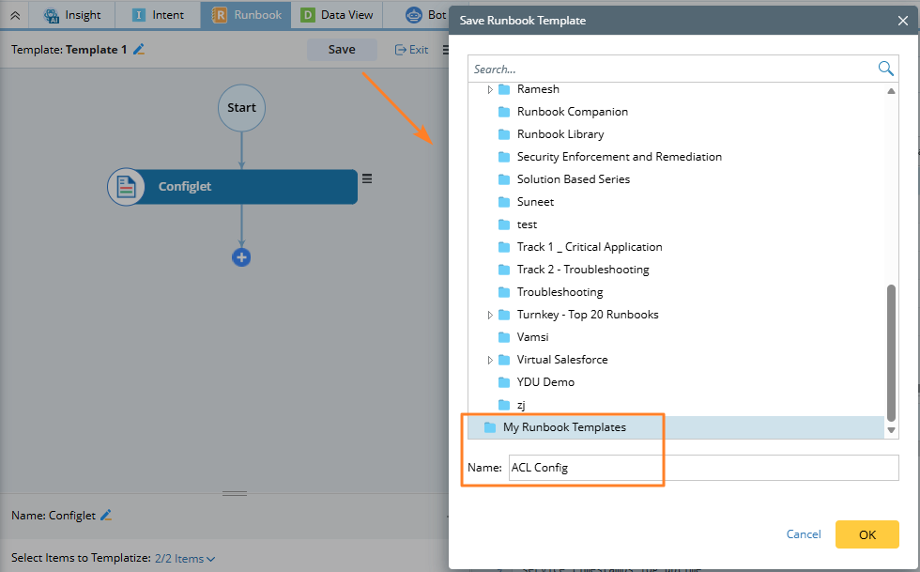Click the Save button in toolbar
Screen dimensions: 920x572
coord(342,50)
